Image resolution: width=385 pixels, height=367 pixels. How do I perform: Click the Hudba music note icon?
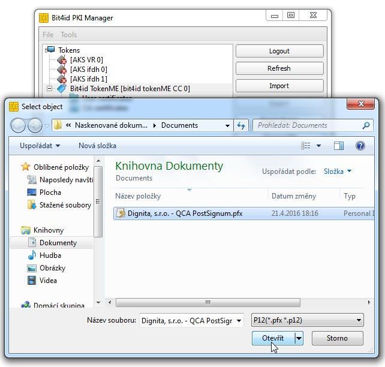point(32,255)
